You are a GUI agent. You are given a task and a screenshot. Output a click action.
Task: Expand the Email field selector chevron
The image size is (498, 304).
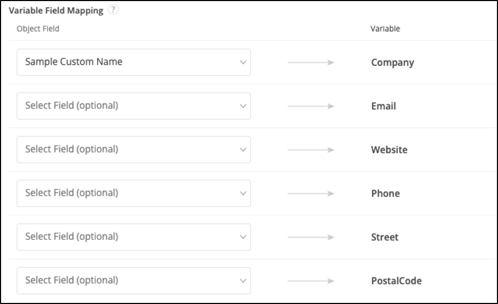243,106
